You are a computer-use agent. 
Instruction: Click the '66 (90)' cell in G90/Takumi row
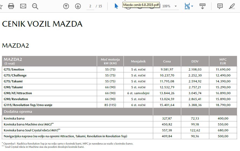(110, 87)
